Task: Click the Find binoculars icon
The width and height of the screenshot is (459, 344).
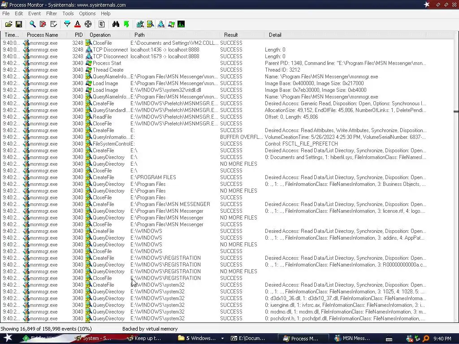Action: click(x=116, y=24)
